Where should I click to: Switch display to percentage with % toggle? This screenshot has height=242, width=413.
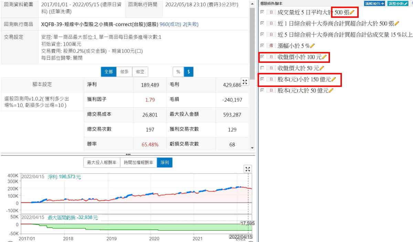pyautogui.click(x=178, y=71)
